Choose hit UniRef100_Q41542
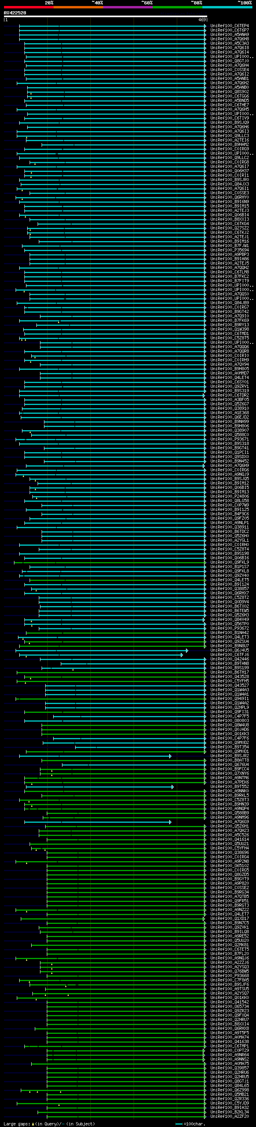 click(230, 1002)
